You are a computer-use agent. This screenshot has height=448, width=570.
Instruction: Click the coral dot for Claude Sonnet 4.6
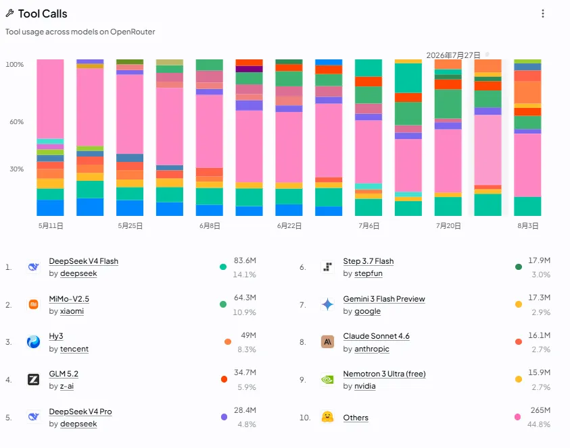click(x=519, y=341)
